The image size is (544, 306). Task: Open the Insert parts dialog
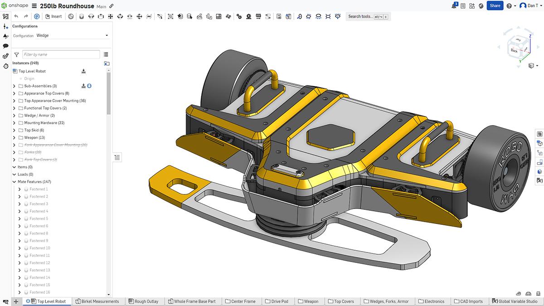(x=54, y=16)
